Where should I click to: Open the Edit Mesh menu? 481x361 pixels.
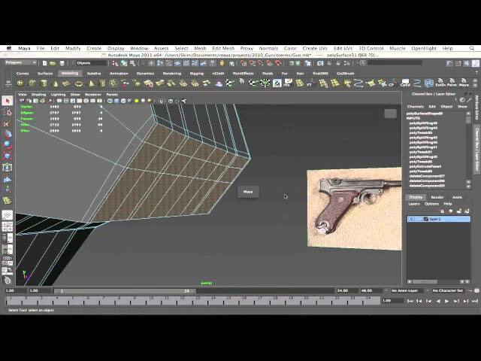click(223, 48)
